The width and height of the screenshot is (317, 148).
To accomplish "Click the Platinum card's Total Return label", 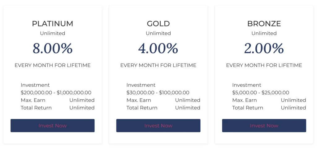I will [36, 108].
